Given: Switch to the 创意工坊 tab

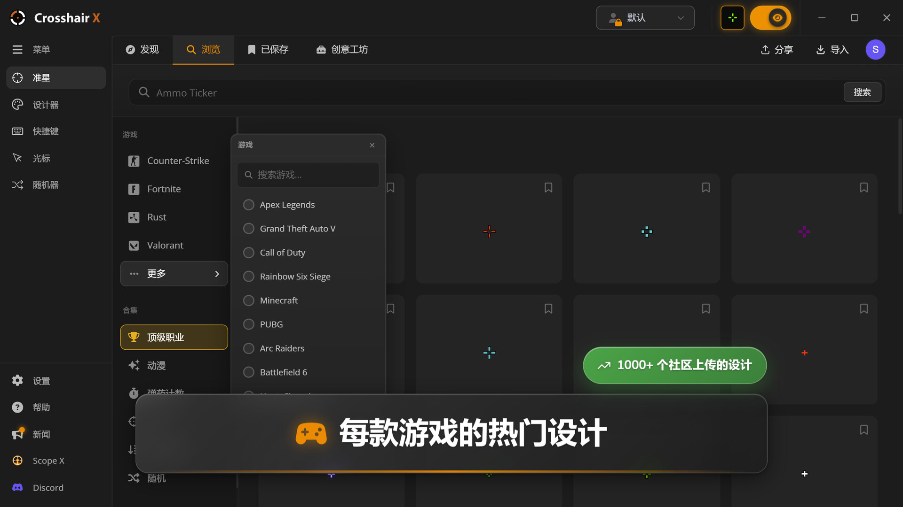Looking at the screenshot, I should click(342, 50).
